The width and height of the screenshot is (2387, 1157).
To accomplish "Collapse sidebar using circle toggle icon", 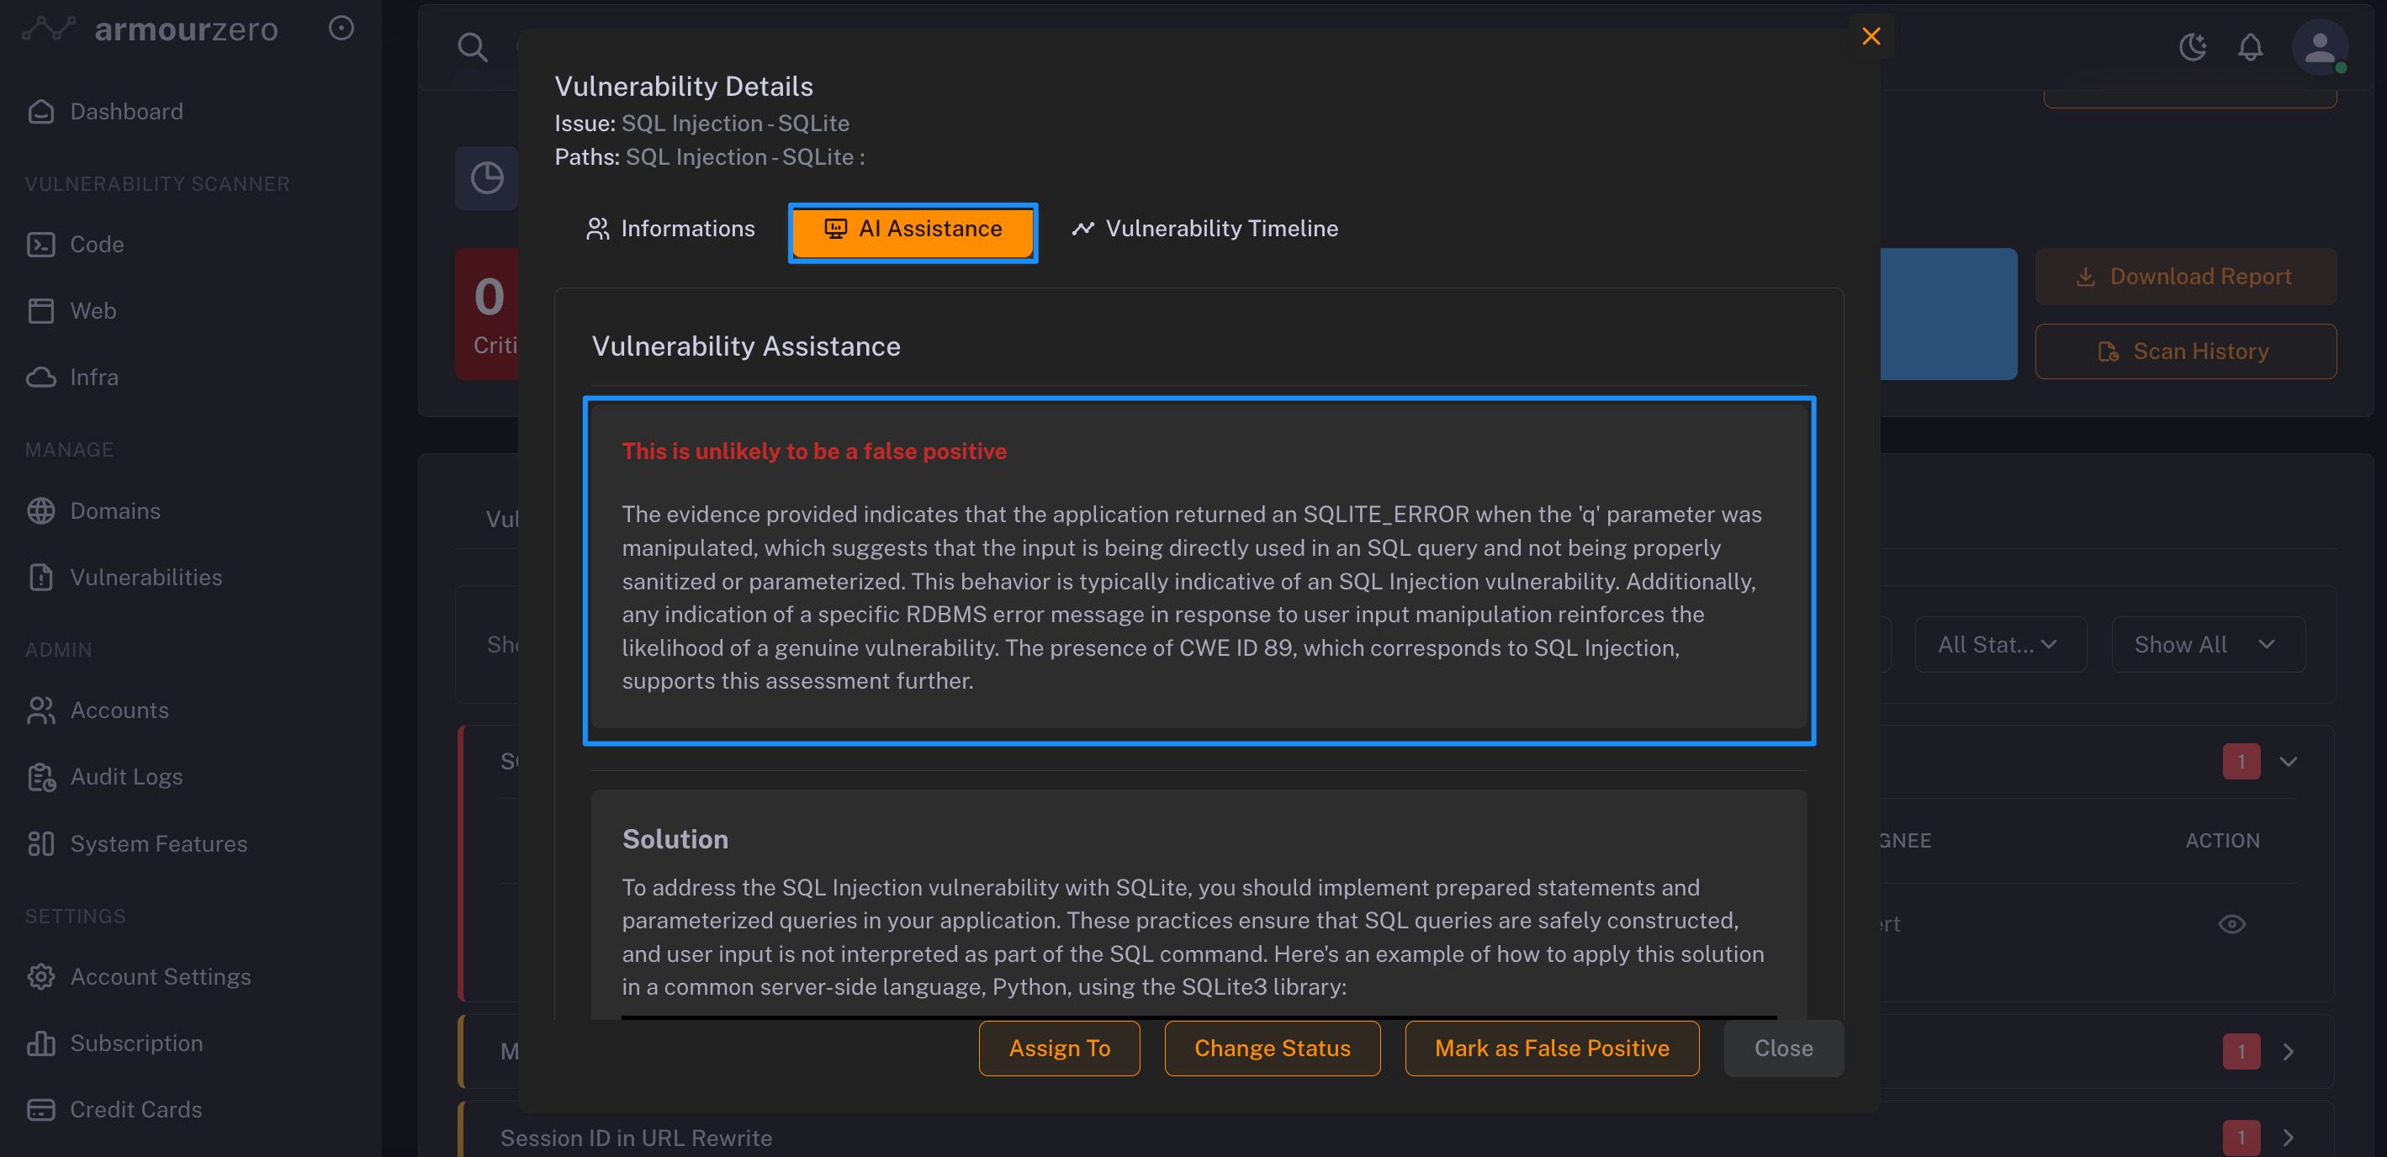I will [341, 29].
